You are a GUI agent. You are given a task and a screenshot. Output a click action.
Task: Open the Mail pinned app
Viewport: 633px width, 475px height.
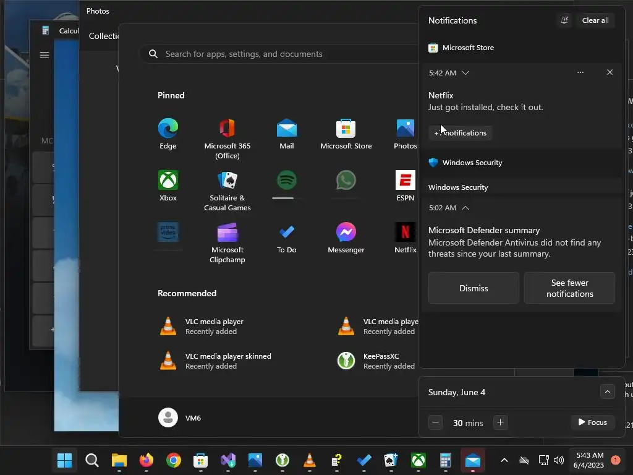point(287,134)
